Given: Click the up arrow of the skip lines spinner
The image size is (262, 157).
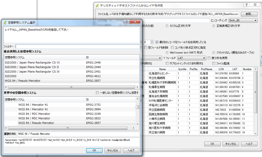Looking at the screenshot, I should (152, 41).
